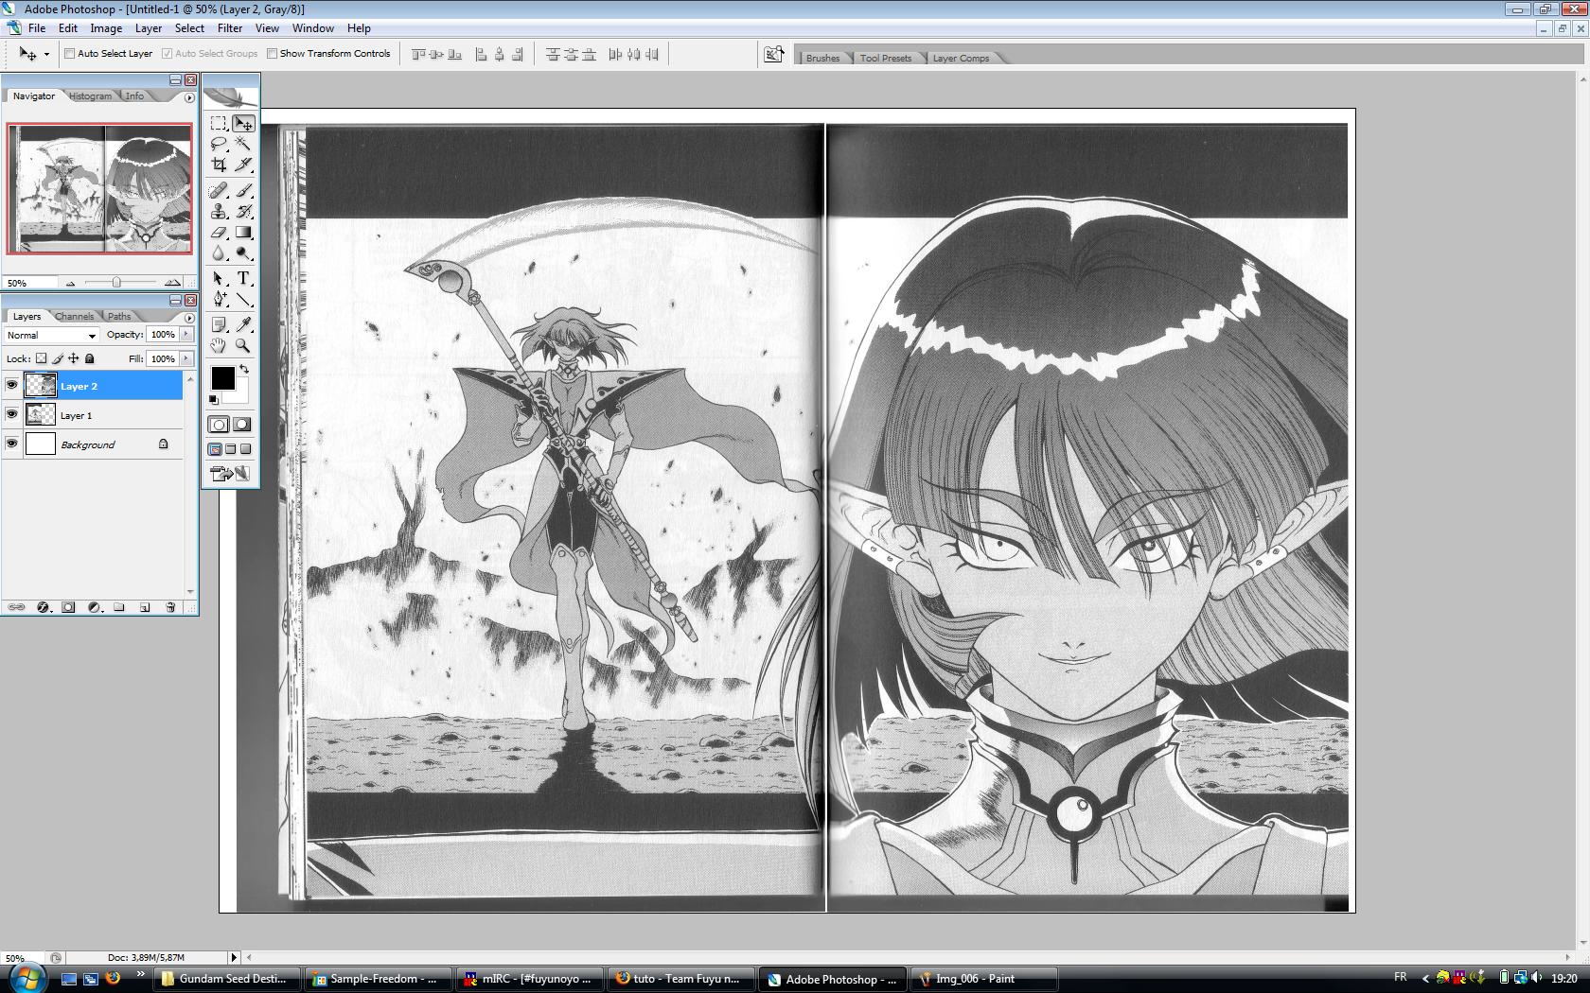Image resolution: width=1590 pixels, height=993 pixels.
Task: Expand the Opacity slider arrow
Action: point(186,335)
